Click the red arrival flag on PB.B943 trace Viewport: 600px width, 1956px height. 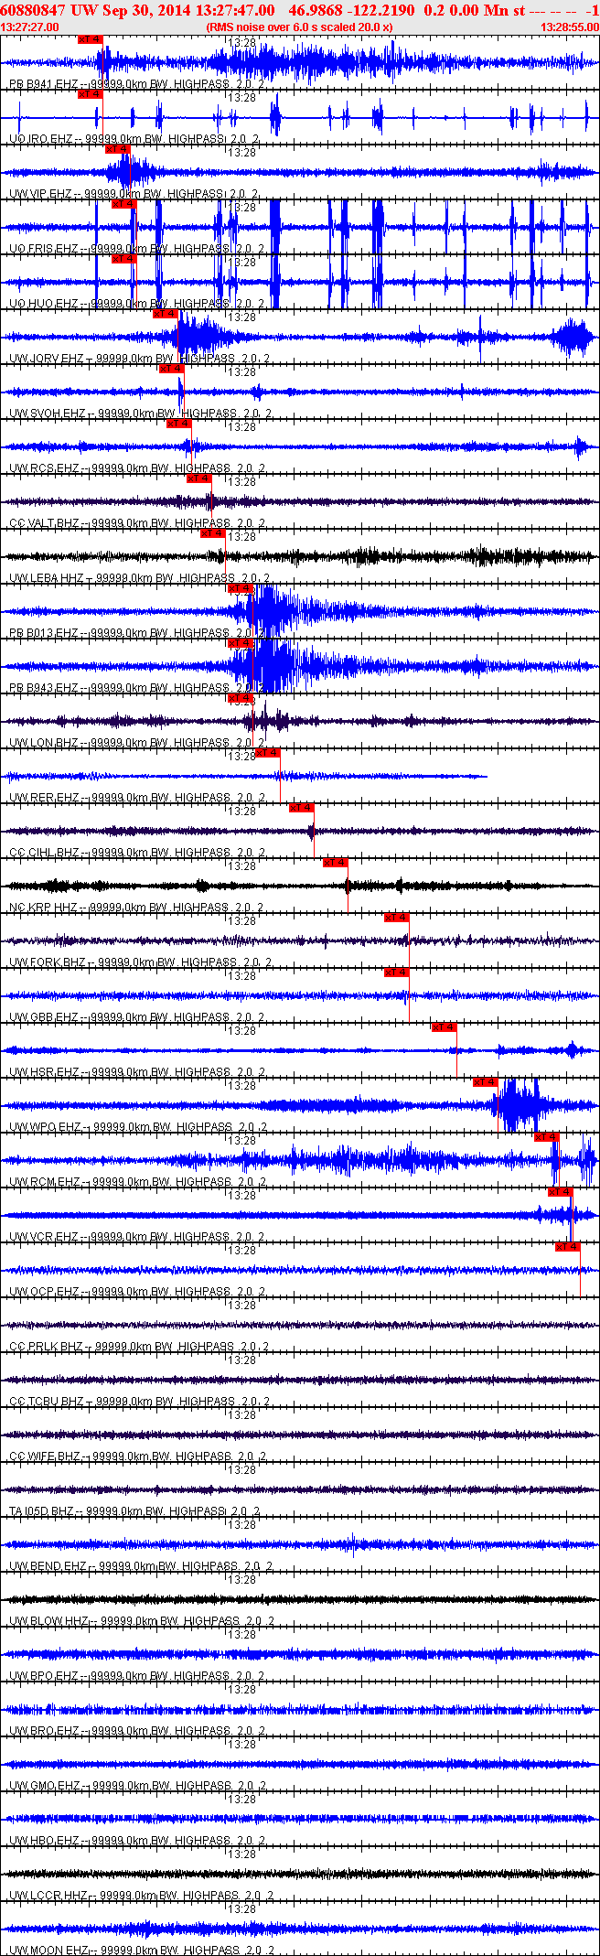point(241,643)
